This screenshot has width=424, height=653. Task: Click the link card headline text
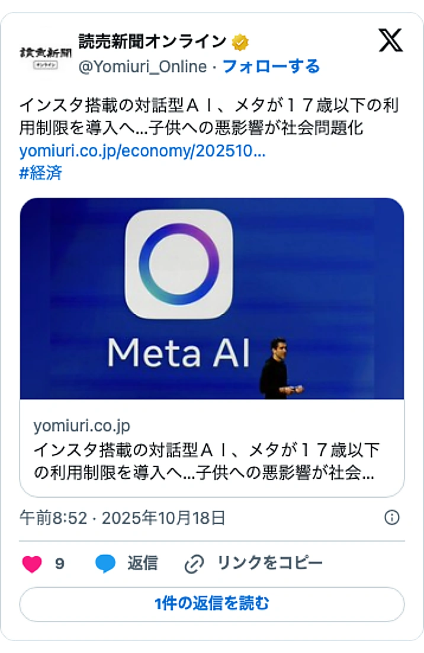tap(207, 462)
